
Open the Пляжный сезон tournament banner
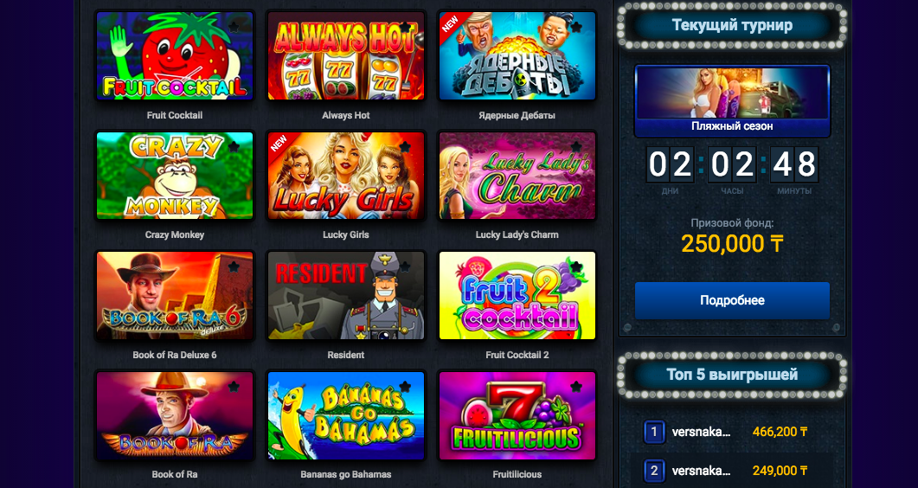(732, 100)
